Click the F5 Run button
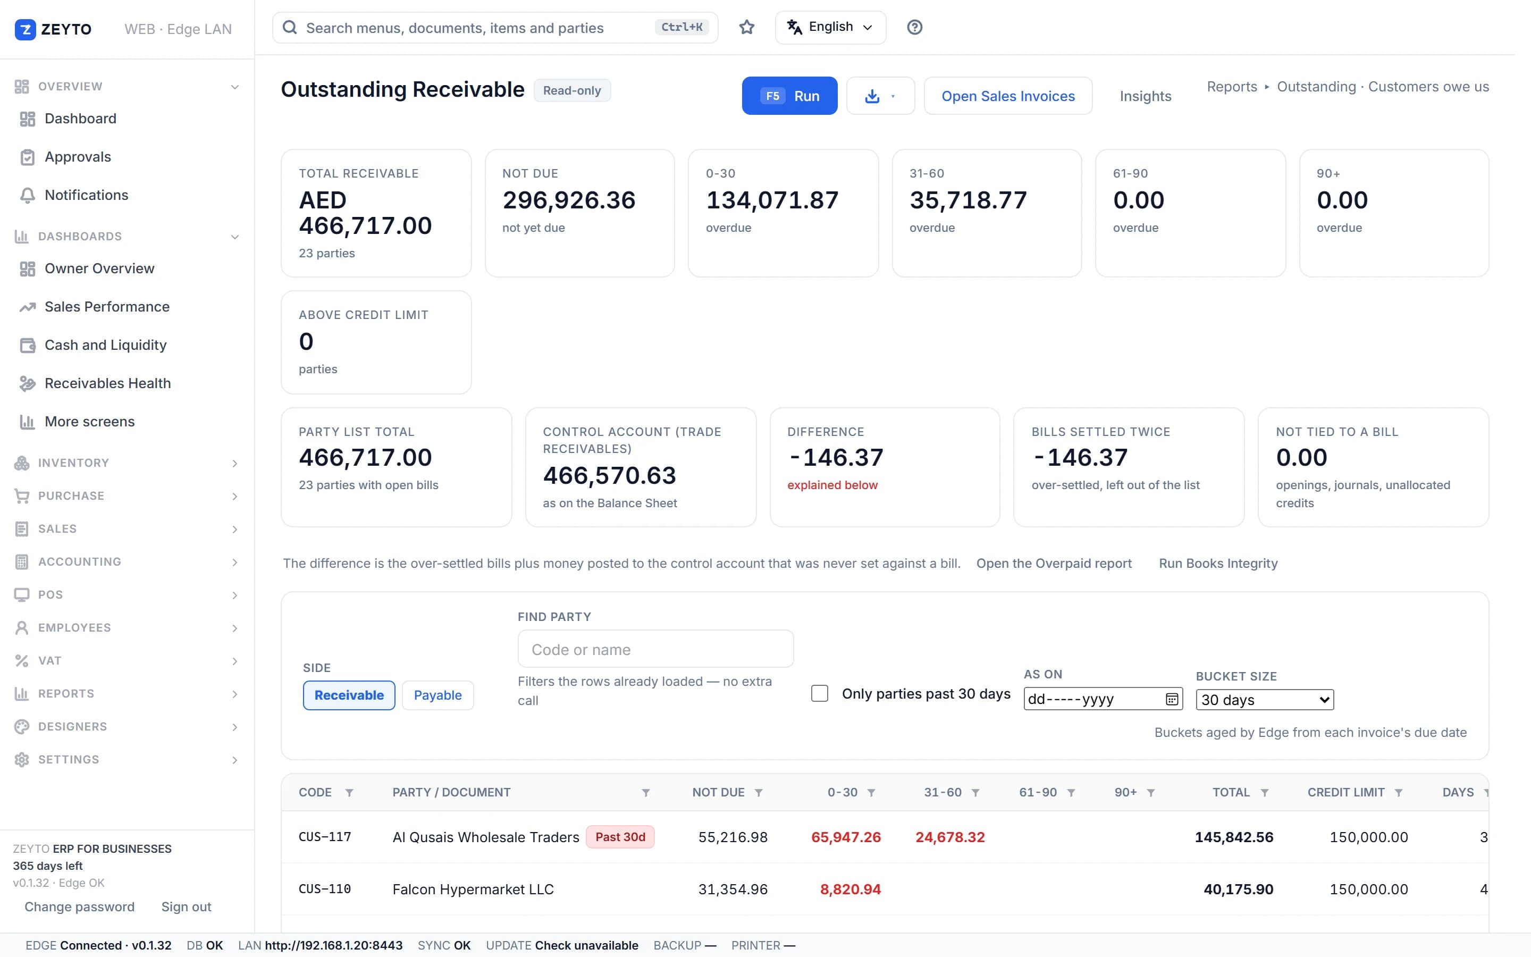 tap(789, 96)
